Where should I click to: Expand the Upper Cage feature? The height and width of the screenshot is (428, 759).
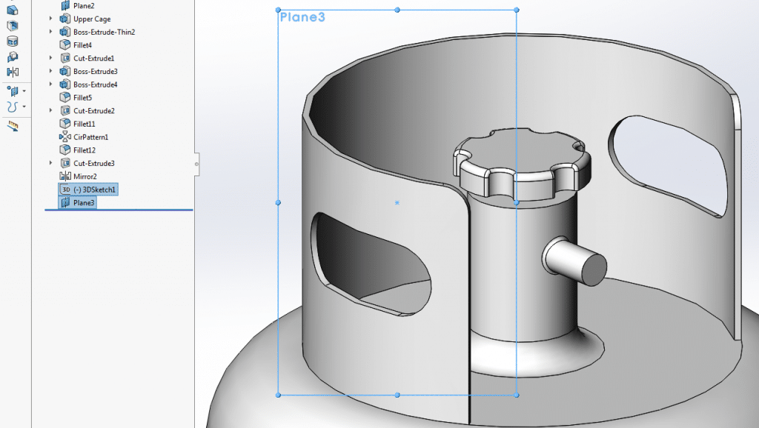[49, 19]
